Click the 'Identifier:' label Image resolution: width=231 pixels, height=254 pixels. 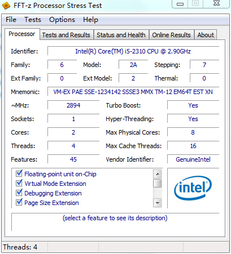pyautogui.click(x=24, y=51)
